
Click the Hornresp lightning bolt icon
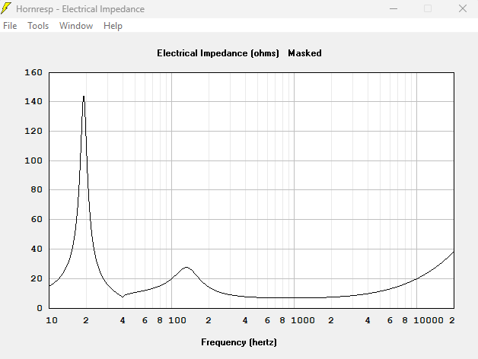pyautogui.click(x=6, y=8)
